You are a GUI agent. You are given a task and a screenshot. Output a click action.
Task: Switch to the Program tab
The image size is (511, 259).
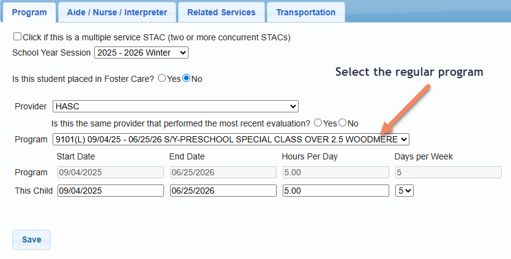(29, 12)
